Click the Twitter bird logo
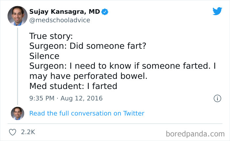 (217, 11)
